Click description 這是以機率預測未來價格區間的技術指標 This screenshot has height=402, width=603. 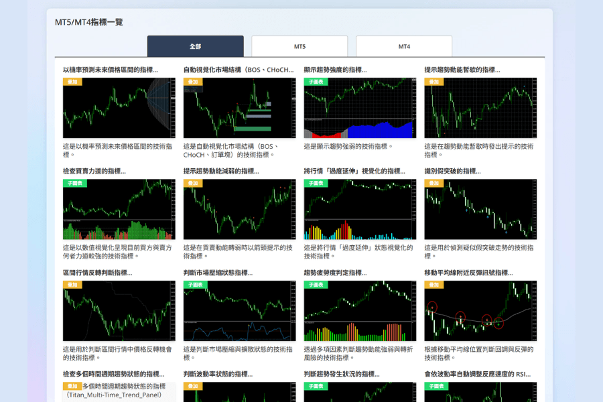(x=117, y=150)
